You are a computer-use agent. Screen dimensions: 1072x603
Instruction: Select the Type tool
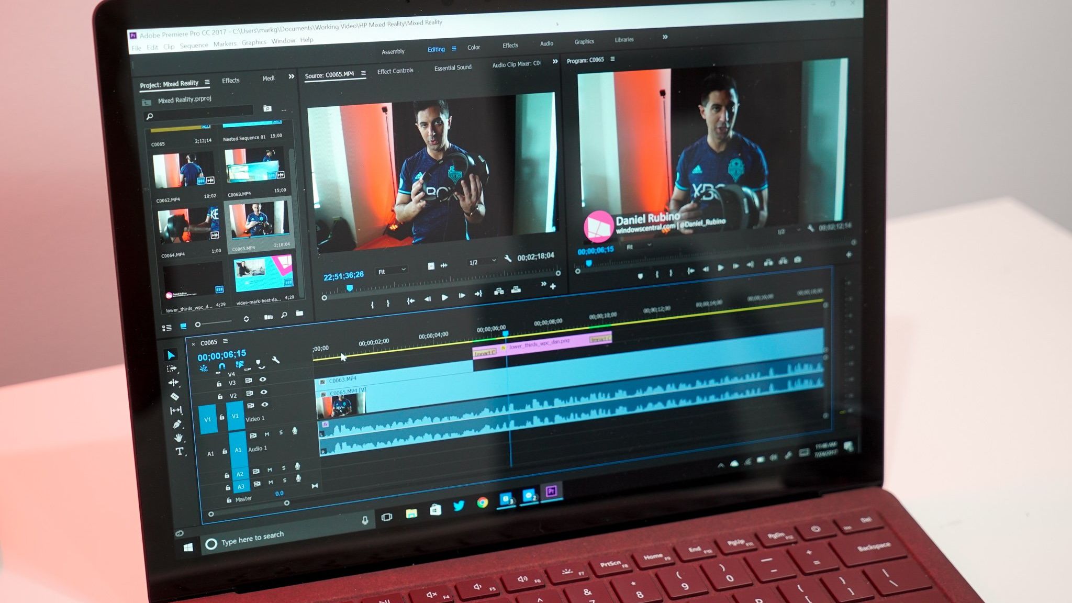(180, 451)
